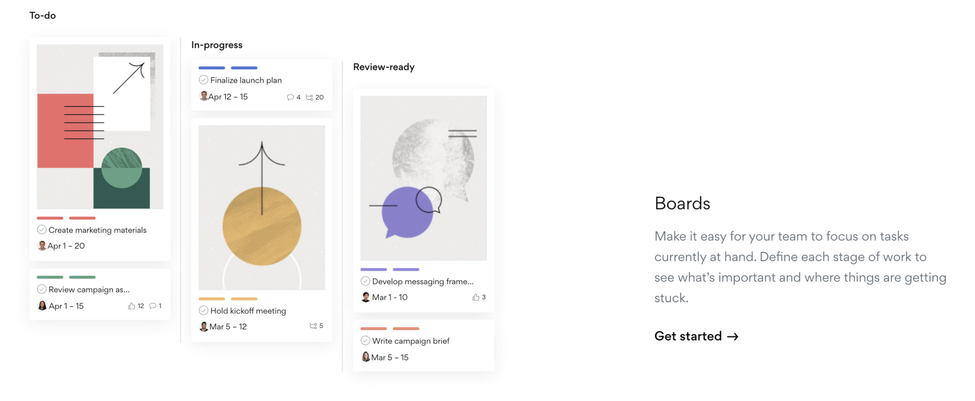Click the thumbs-up icon on Develop messaging card
Viewport: 975px width, 401px height.
[476, 297]
